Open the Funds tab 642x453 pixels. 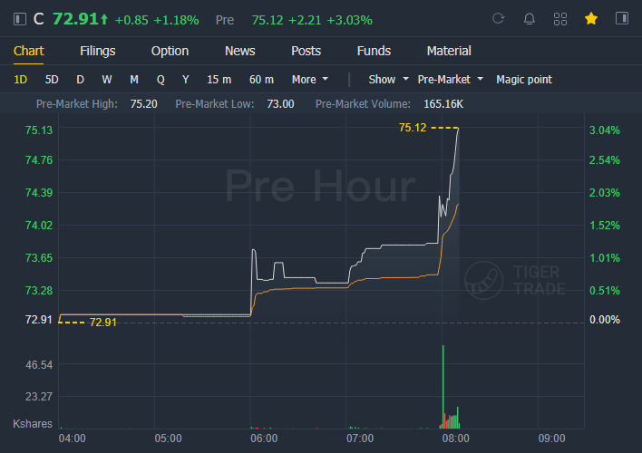tap(374, 51)
